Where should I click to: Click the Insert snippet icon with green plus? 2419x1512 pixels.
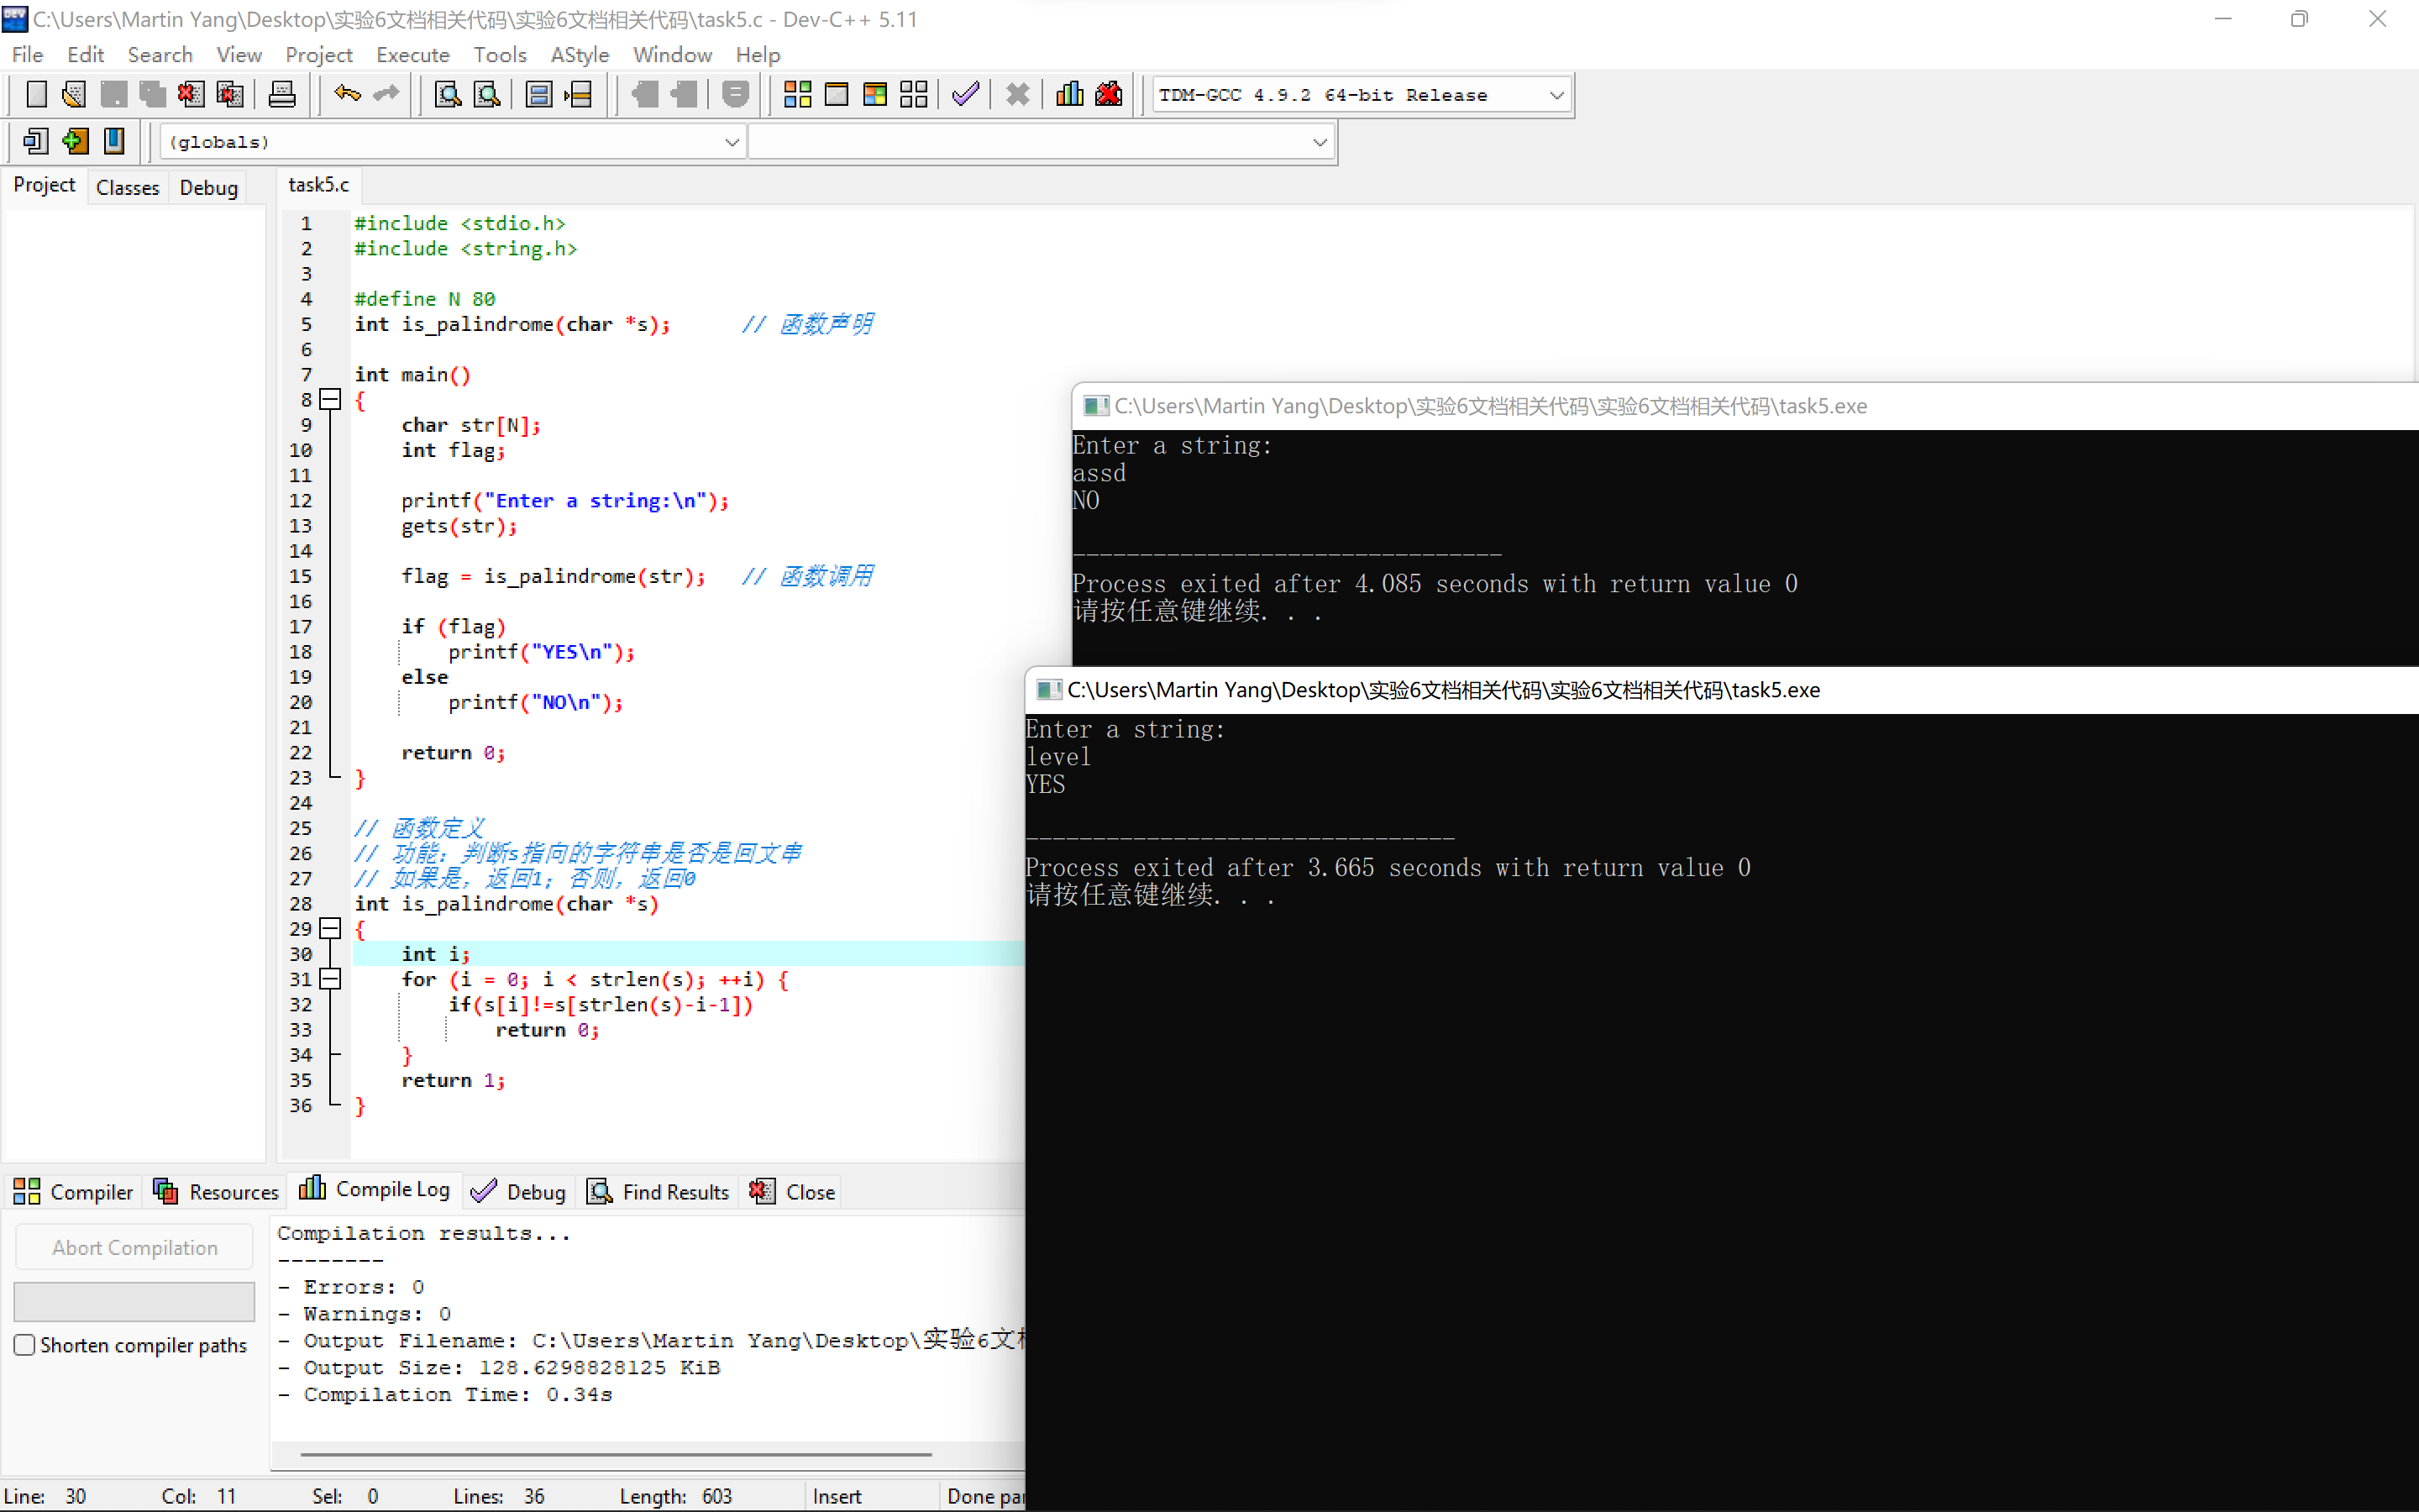[x=75, y=141]
